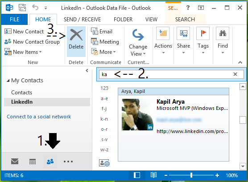
Task: Click the Email communicate icon
Action: coord(95,31)
